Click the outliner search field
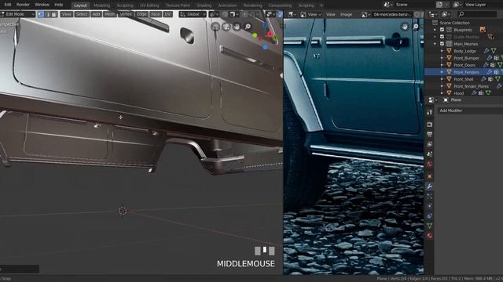 pyautogui.click(x=477, y=14)
